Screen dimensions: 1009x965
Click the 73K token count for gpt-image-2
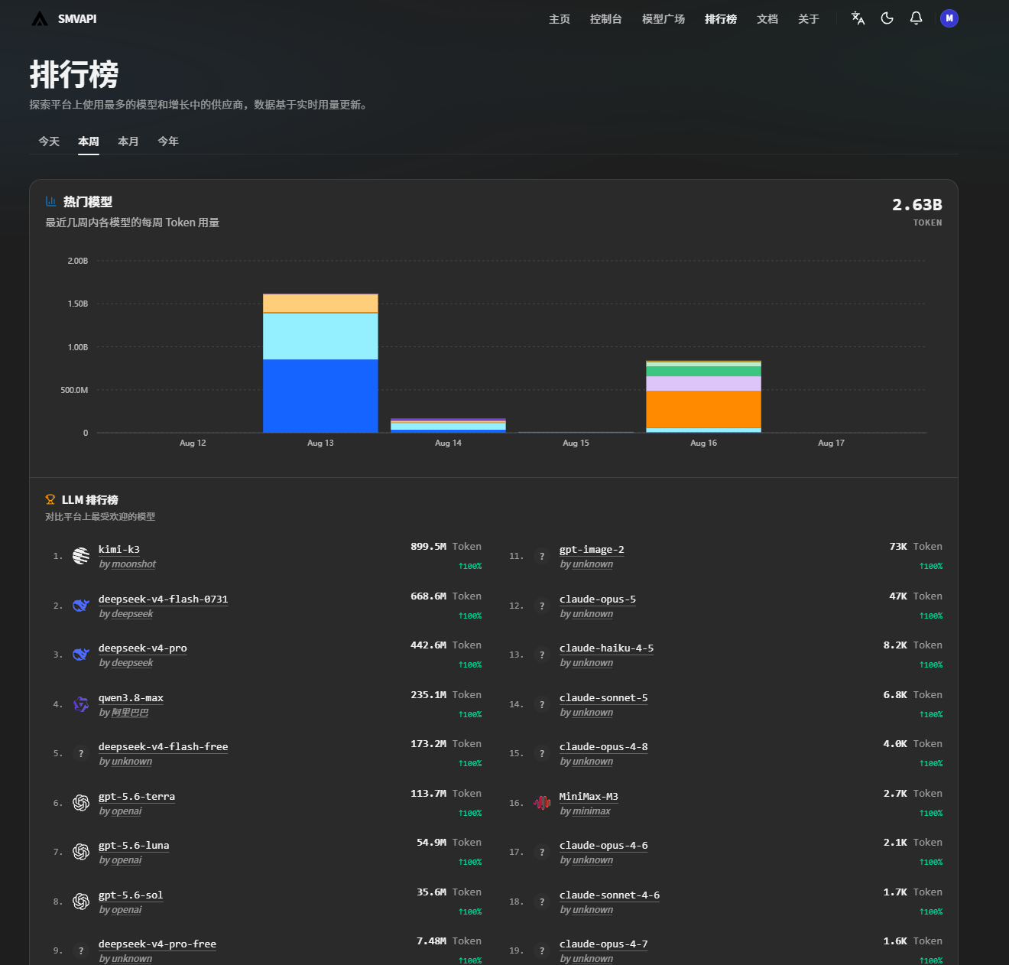pos(898,547)
